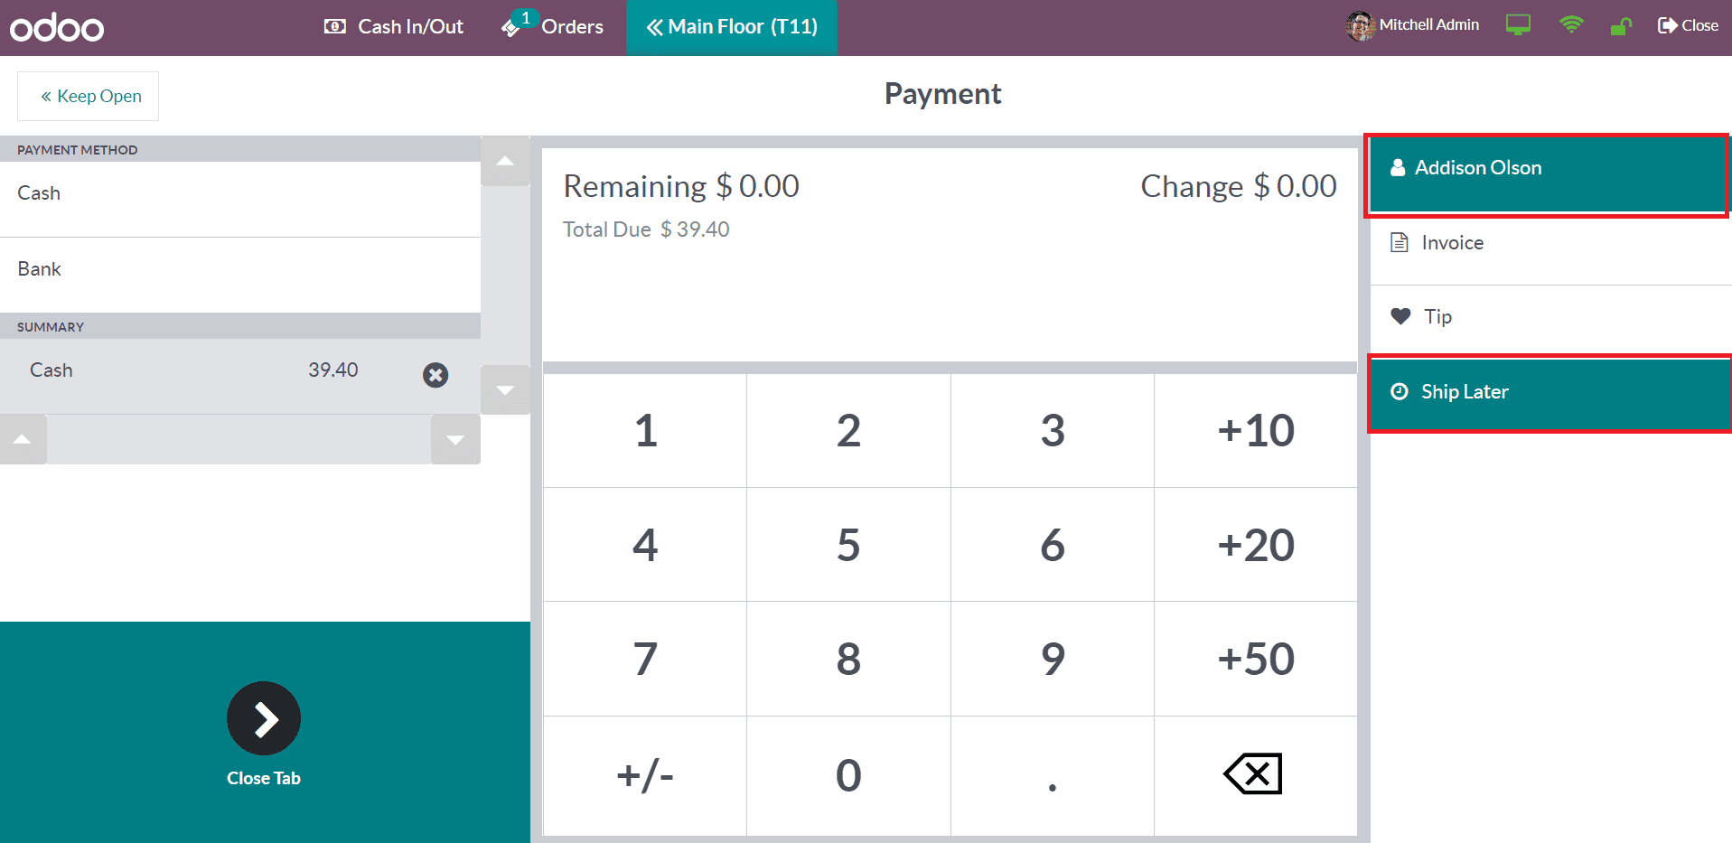Click the backspace key on numpad
The image size is (1732, 843).
tap(1255, 774)
